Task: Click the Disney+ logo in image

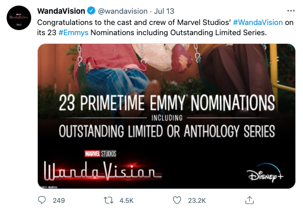Action: point(265,173)
